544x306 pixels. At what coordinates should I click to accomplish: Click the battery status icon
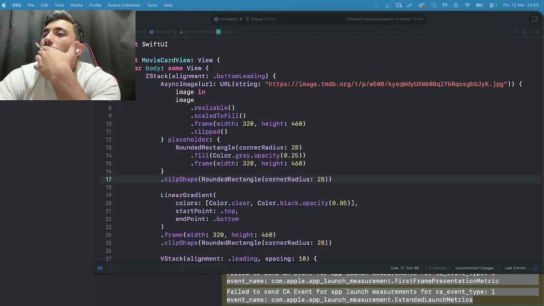coord(479,5)
